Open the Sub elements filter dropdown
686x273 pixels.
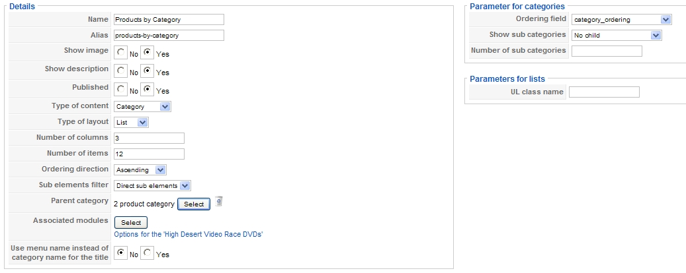click(152, 185)
